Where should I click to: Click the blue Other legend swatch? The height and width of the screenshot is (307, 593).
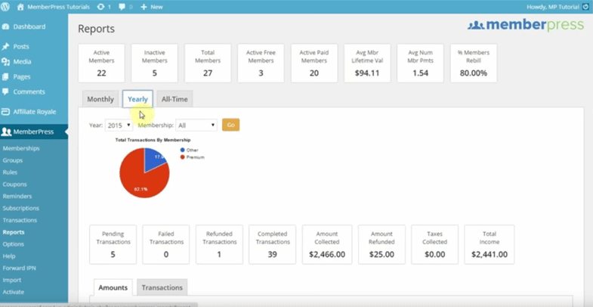pos(183,150)
